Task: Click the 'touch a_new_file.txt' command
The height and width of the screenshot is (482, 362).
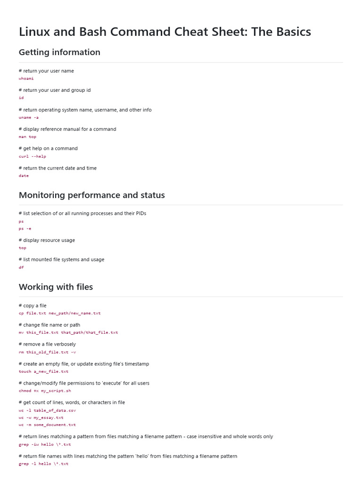Action: (43, 371)
